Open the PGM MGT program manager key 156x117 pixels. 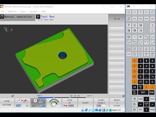click(x=129, y=19)
